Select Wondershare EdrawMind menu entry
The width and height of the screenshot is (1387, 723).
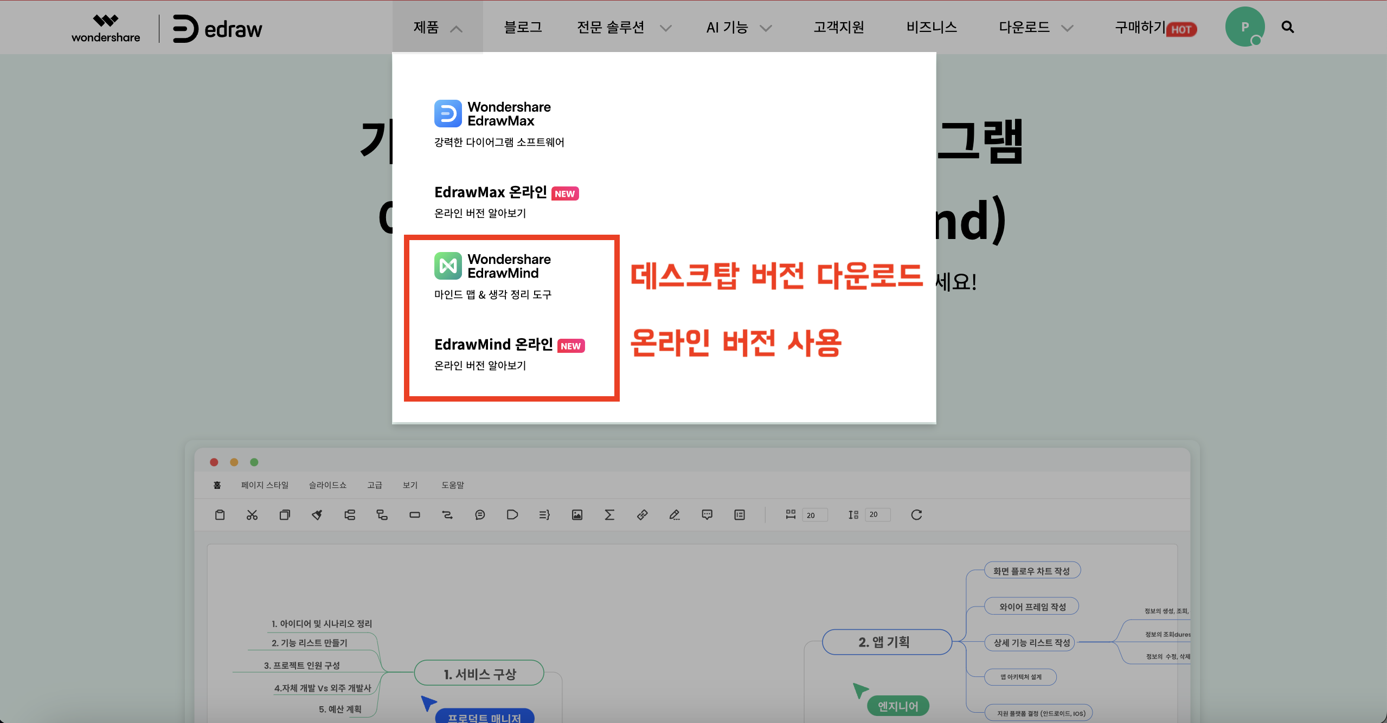[x=493, y=276]
